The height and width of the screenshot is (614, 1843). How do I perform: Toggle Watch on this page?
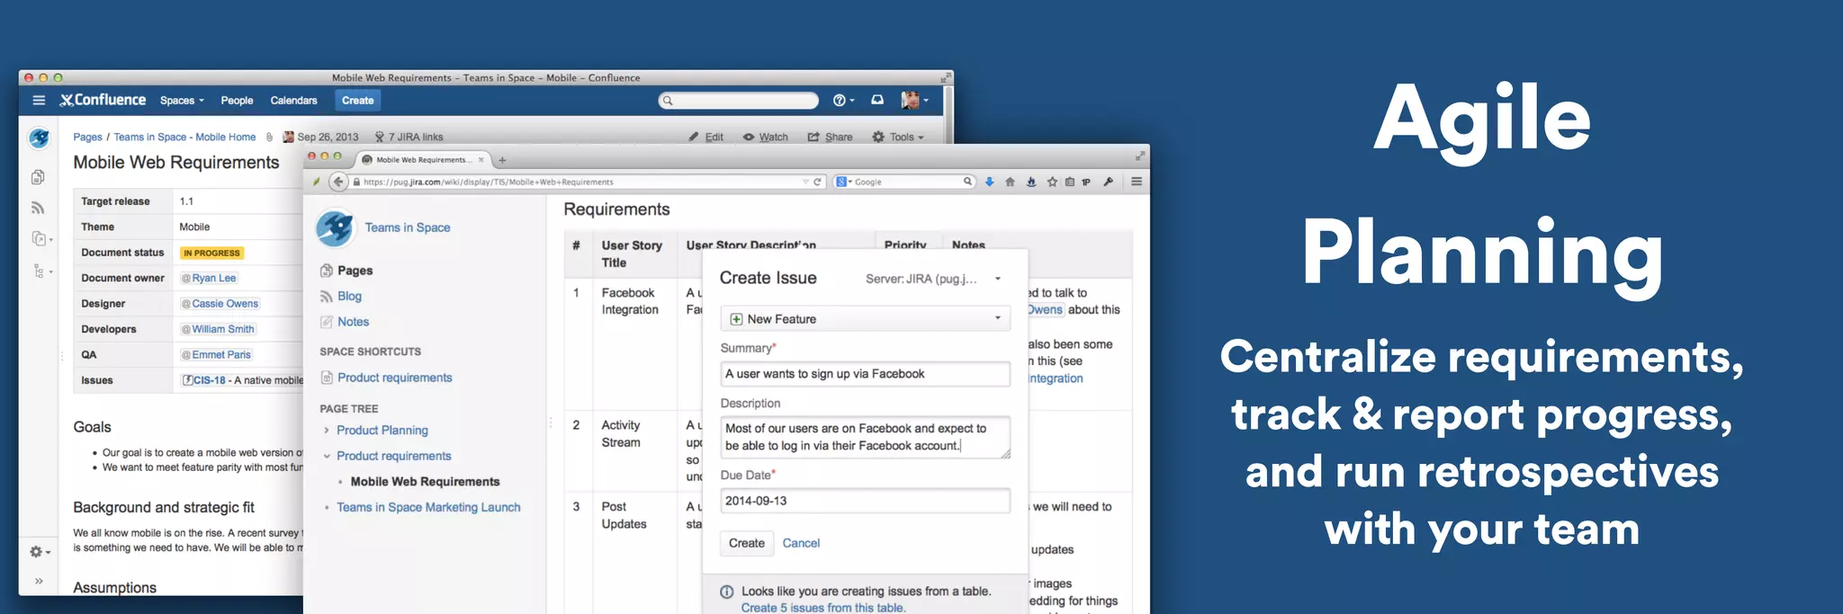click(766, 138)
